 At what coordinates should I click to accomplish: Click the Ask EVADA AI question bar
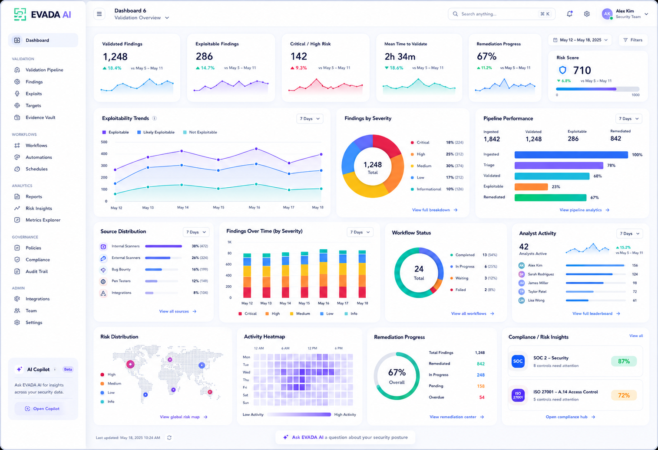pyautogui.click(x=345, y=437)
